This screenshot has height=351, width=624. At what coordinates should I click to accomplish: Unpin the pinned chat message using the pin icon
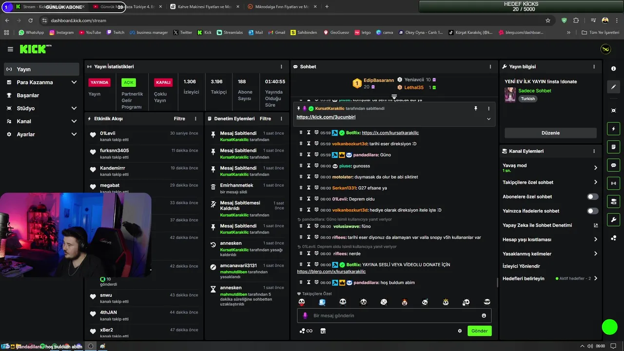coord(476,108)
